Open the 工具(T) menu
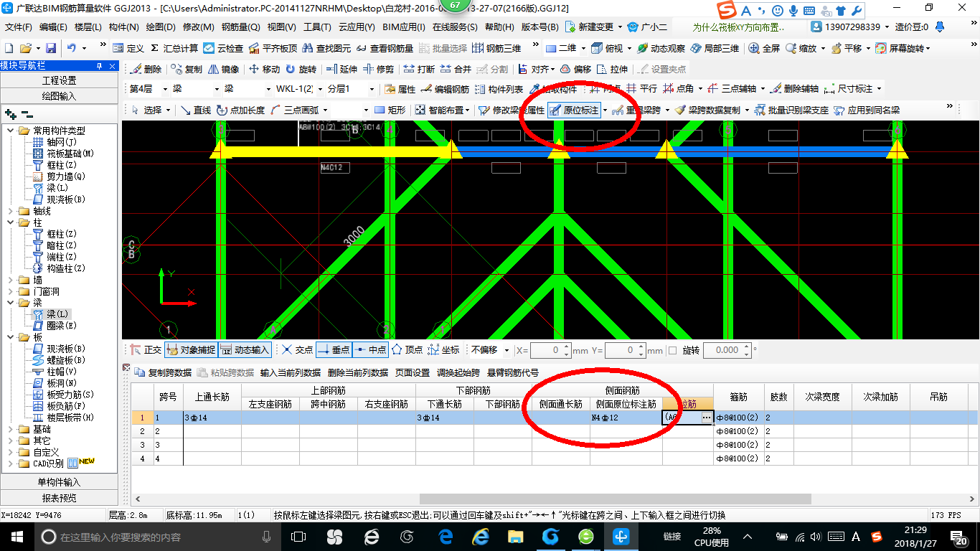Viewport: 980px width, 551px height. click(x=317, y=27)
